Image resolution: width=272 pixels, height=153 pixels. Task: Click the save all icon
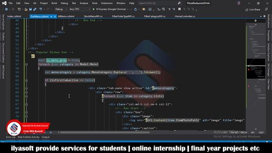35,9
